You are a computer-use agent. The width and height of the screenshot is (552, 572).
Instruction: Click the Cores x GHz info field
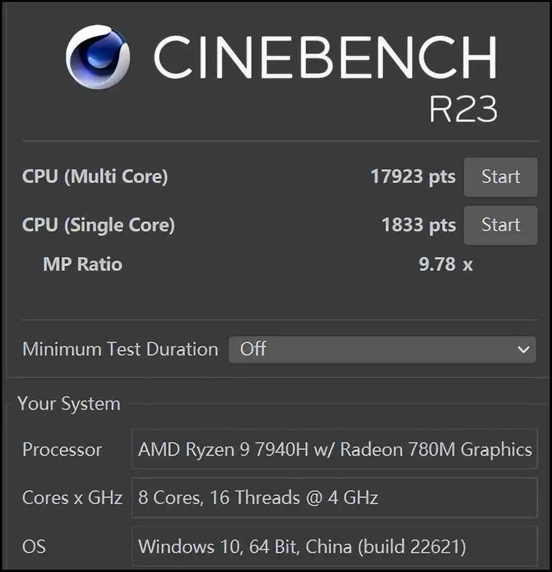pyautogui.click(x=335, y=498)
